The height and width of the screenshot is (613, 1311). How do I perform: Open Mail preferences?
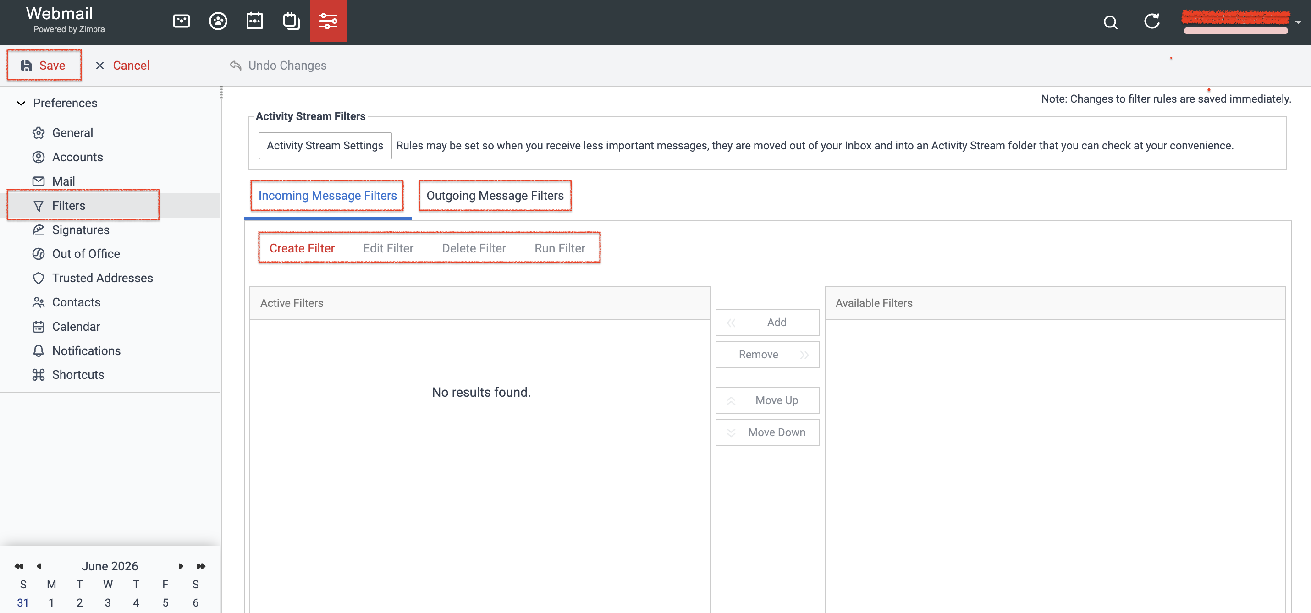point(63,181)
